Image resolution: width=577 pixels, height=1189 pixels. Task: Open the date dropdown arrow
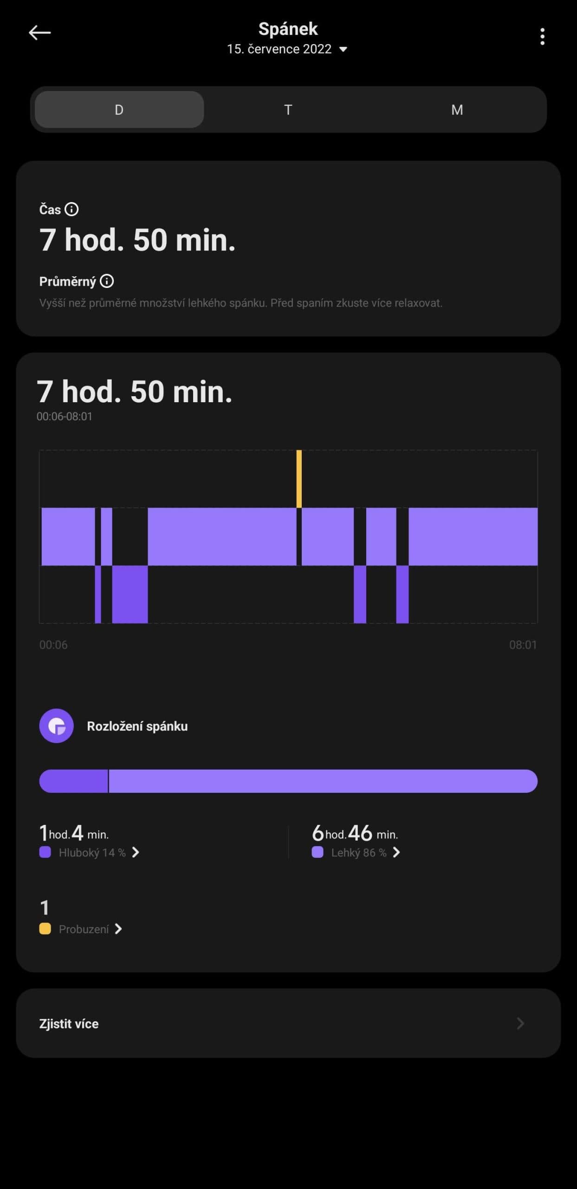344,49
